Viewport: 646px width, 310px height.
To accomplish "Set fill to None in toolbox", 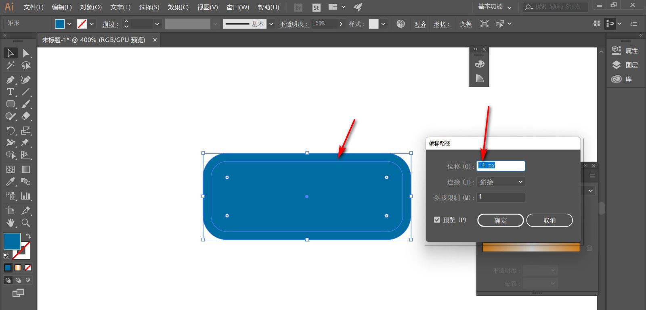I will [x=28, y=268].
